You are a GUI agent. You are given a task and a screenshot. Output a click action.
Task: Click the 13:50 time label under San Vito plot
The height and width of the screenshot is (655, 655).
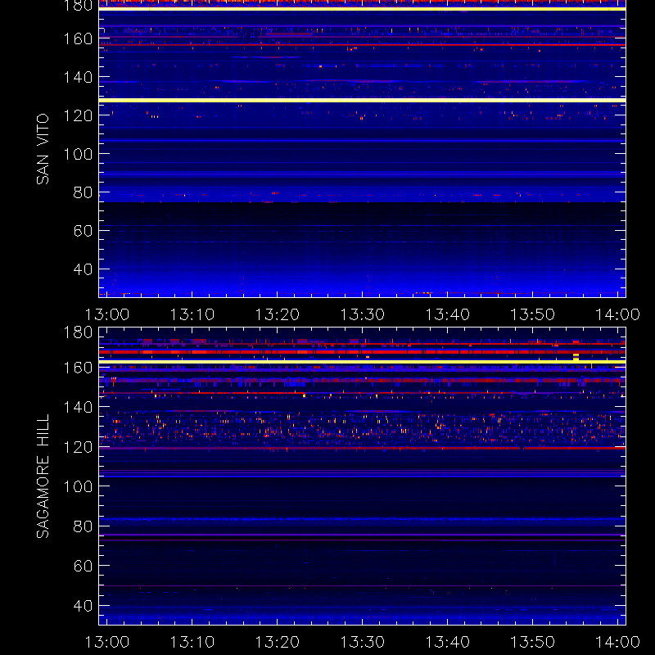point(533,314)
